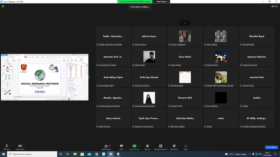Select intan shafira's video tile

(221, 36)
